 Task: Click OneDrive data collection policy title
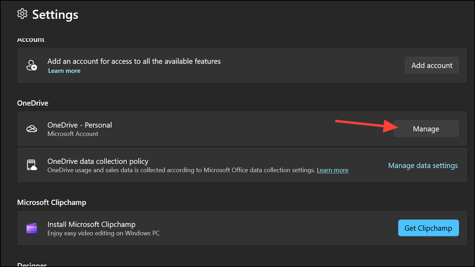coord(98,161)
